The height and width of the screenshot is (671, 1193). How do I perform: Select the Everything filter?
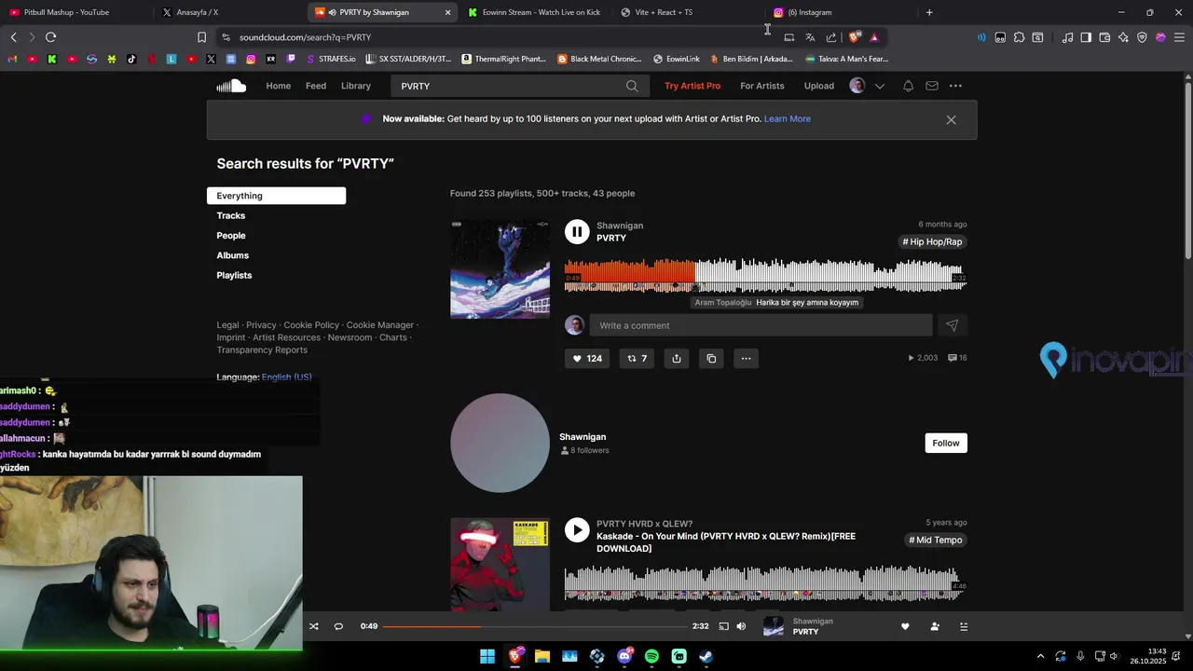click(x=276, y=196)
